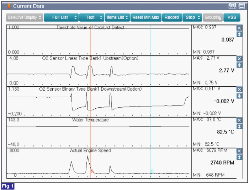Click the Actual Engine Speed graph title
Screen dimensions: 249x190
pos(90,151)
